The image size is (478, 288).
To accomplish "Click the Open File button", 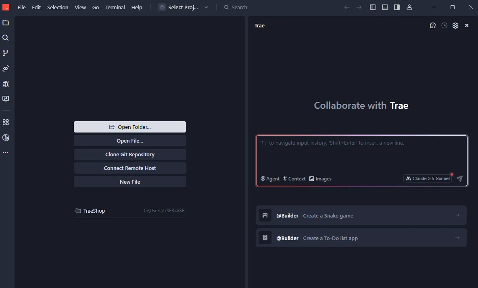I will click(x=130, y=141).
